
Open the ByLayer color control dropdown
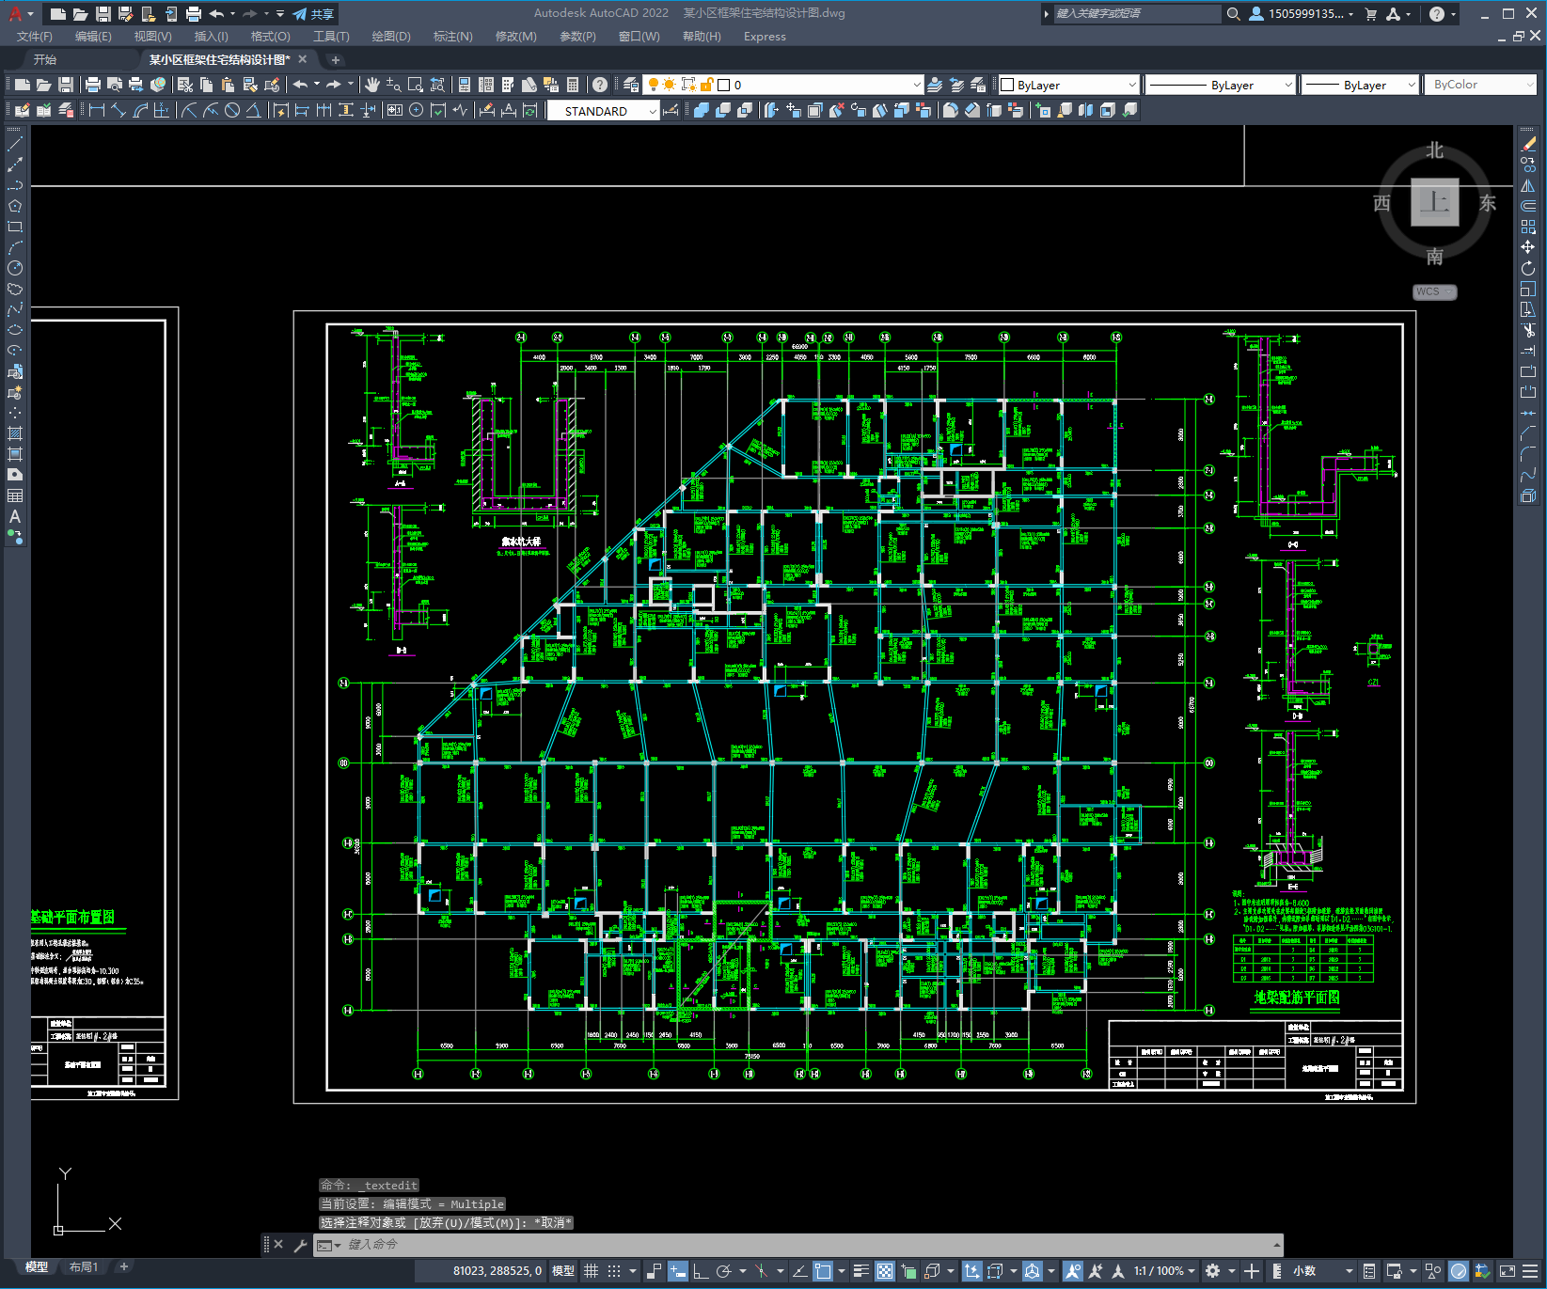pos(1069,85)
